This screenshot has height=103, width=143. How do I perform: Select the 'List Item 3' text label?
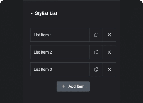[x=43, y=70]
